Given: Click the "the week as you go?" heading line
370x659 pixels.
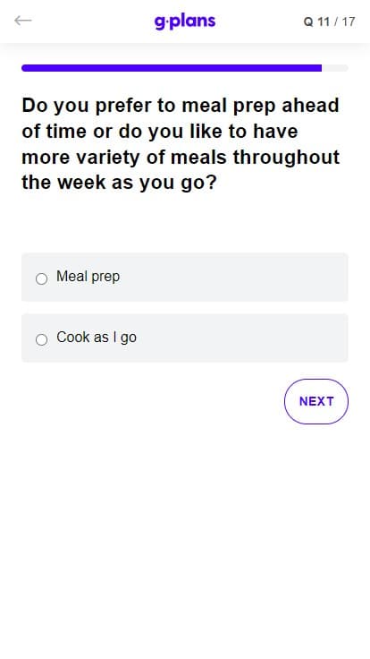Looking at the screenshot, I should (x=119, y=183).
